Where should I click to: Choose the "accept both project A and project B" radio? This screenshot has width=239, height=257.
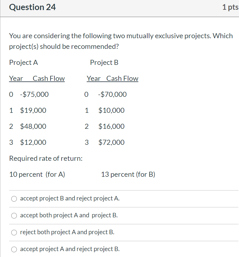(14, 216)
